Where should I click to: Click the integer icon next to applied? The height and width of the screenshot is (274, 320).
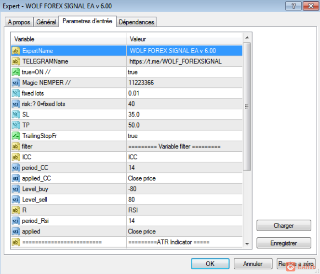pos(16,231)
